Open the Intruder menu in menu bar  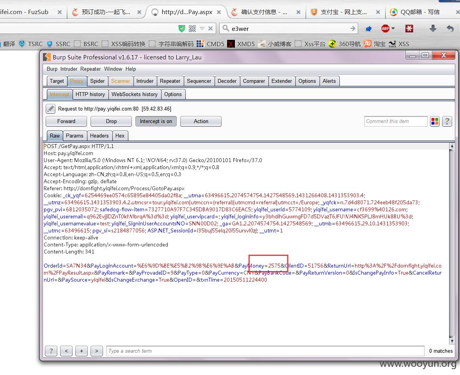[69, 69]
